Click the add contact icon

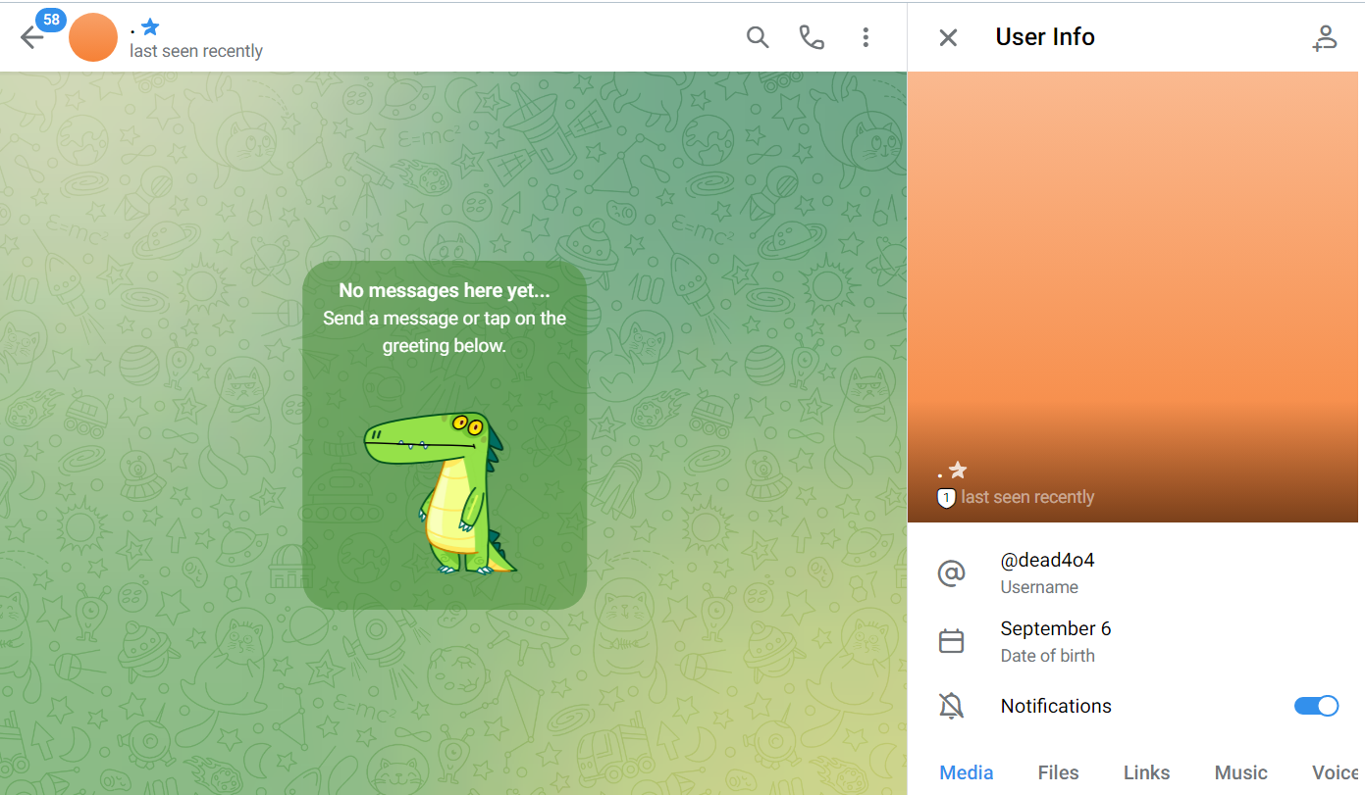click(1325, 37)
